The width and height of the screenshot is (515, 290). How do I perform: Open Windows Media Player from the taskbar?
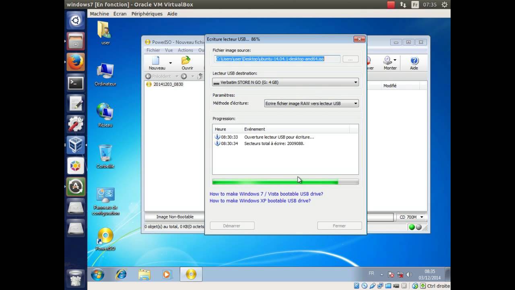pos(167,275)
